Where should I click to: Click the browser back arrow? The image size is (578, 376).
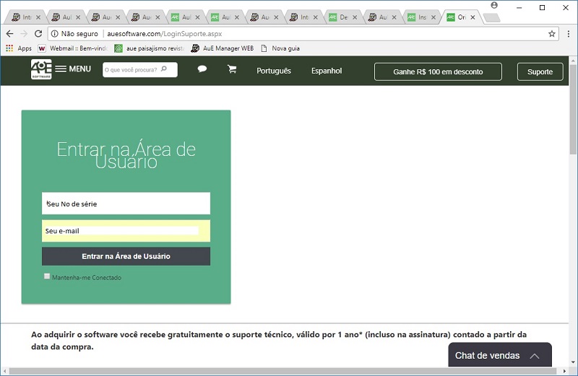click(9, 34)
